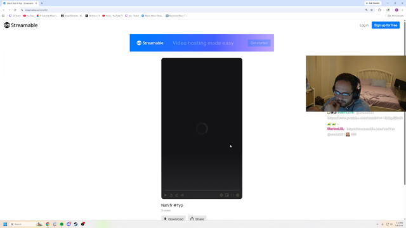Click the taskbar Search box

(x=26, y=224)
